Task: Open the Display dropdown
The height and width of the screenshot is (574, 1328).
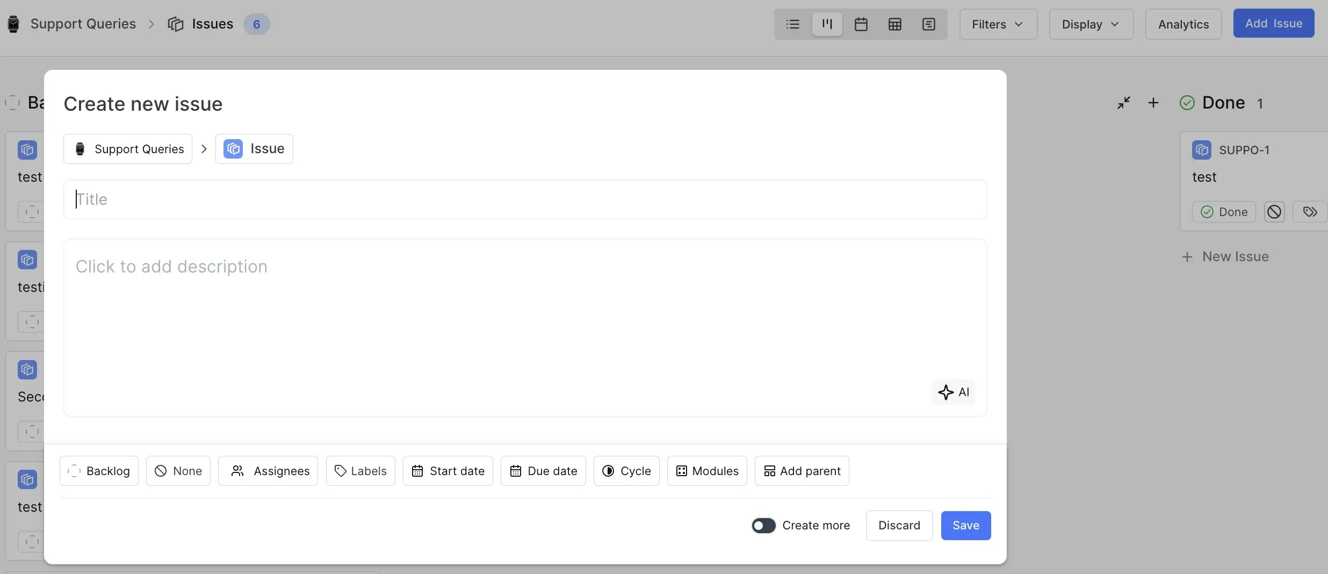Action: (x=1091, y=24)
